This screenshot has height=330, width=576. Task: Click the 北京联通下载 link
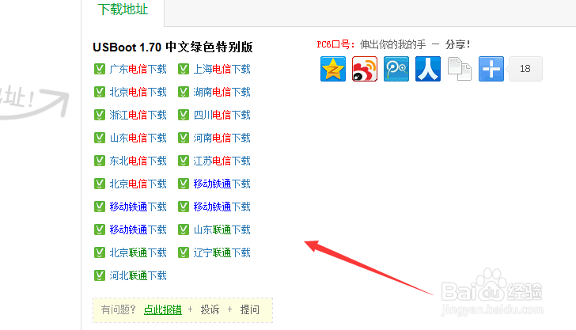pyautogui.click(x=138, y=252)
